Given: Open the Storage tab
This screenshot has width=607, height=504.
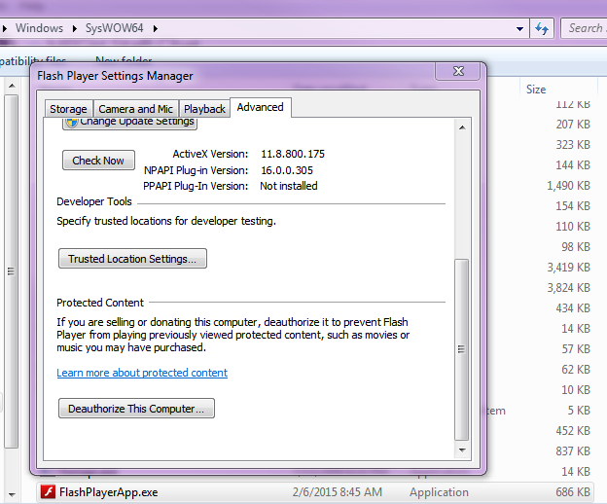Looking at the screenshot, I should click(x=68, y=109).
